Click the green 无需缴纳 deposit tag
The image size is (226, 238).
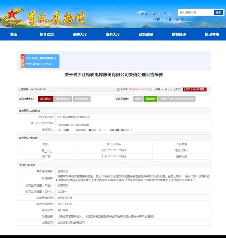[151, 99]
